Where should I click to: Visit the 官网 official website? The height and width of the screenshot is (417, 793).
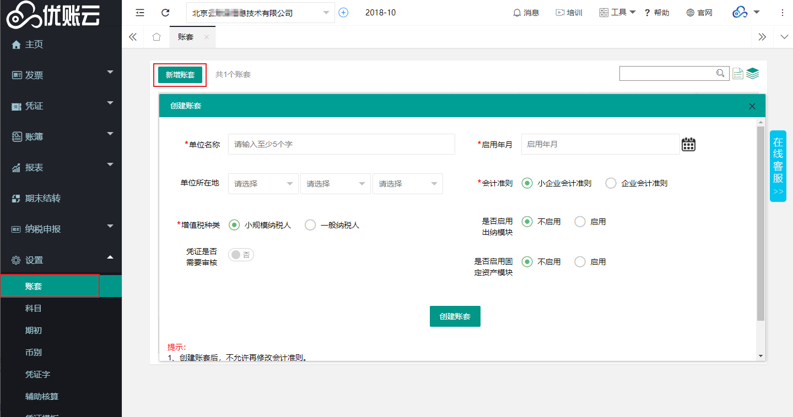coord(699,13)
